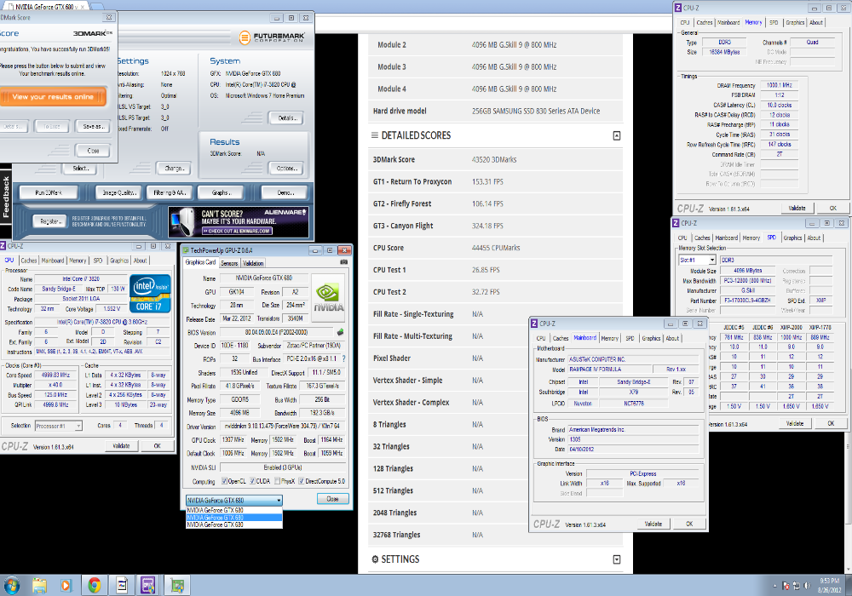Click the Register button in 3DMark
This screenshot has width=852, height=596.
(x=49, y=221)
